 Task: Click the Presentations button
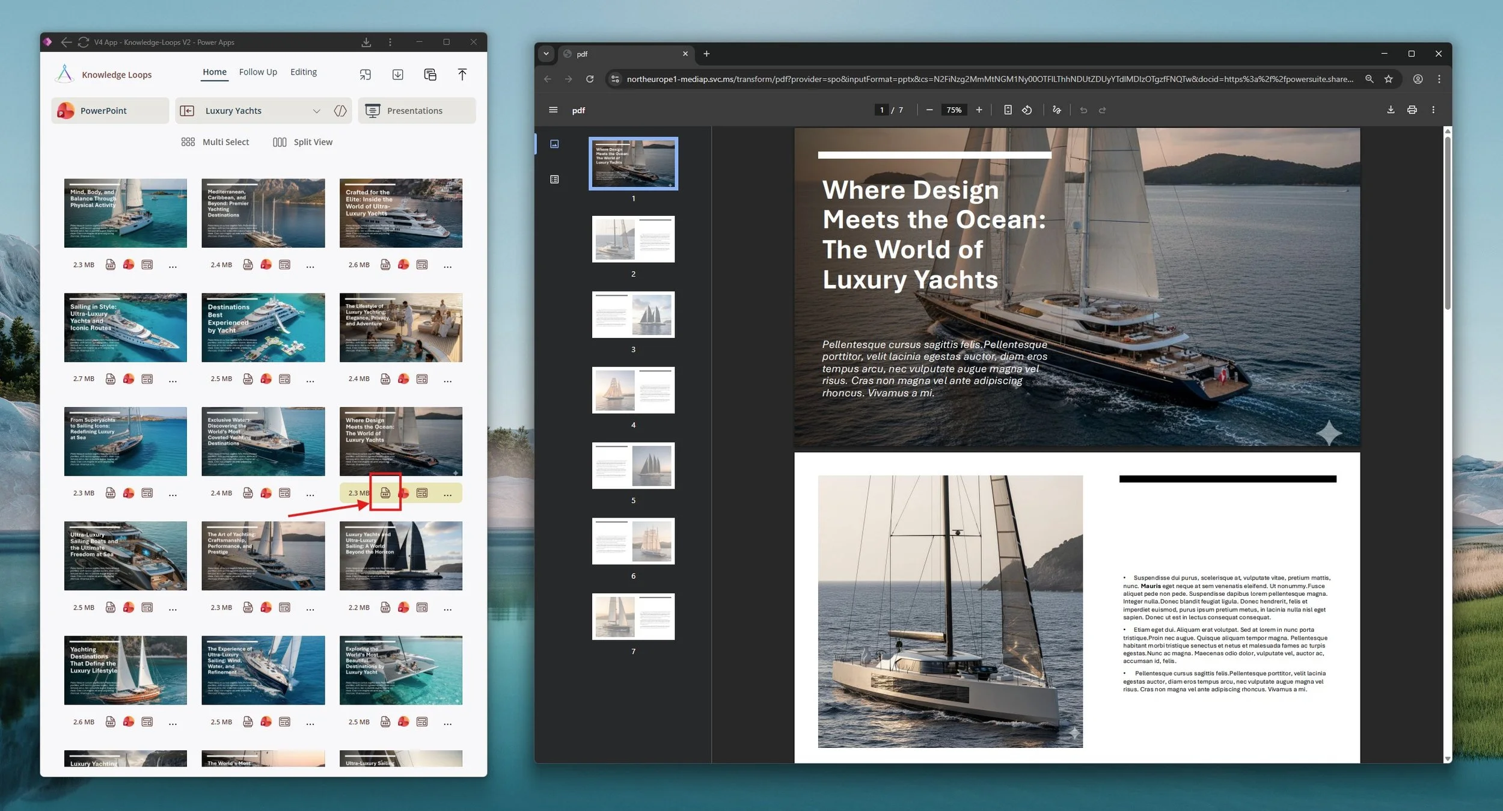pyautogui.click(x=416, y=111)
